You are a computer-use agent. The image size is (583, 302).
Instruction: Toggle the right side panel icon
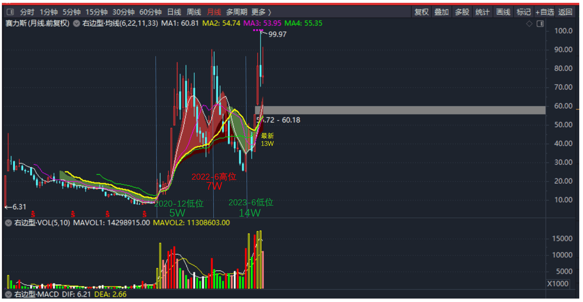pyautogui.click(x=540, y=24)
